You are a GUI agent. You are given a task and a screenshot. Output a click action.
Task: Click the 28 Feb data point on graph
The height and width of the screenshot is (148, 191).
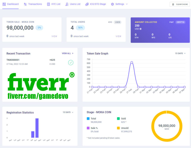(x=138, y=87)
